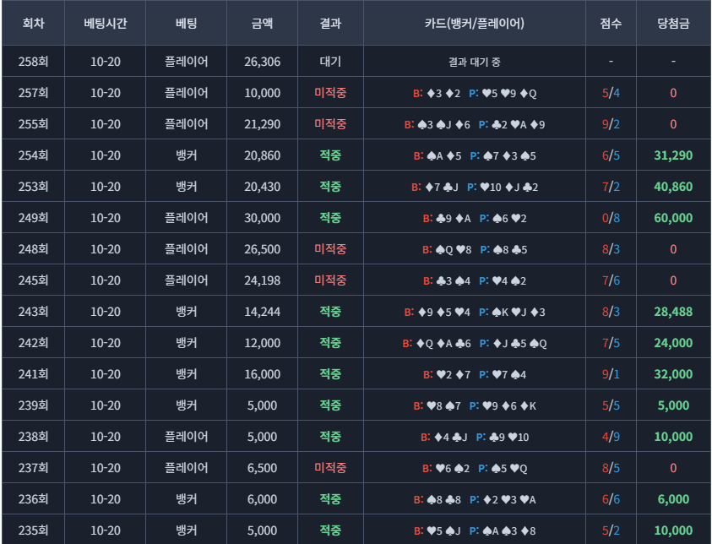Click the 카드(뱅커/플레이어) column header
The width and height of the screenshot is (712, 544).
coord(475,24)
